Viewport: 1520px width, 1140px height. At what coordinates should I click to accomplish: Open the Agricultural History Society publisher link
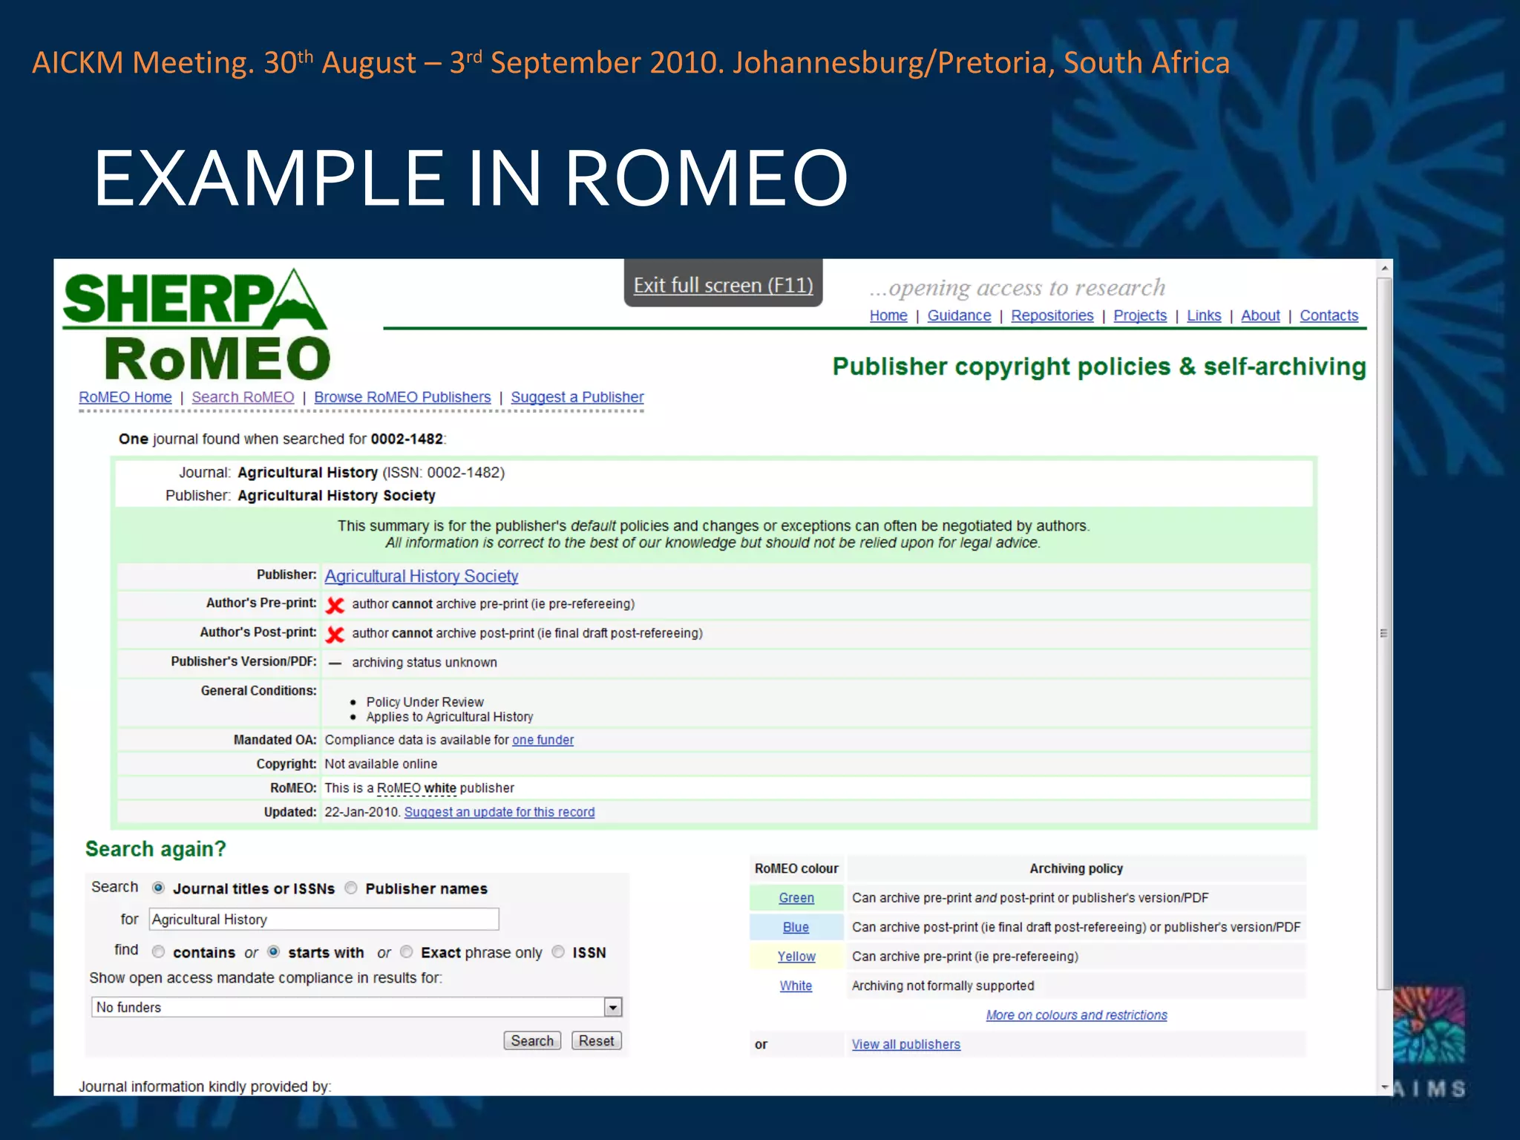(421, 576)
